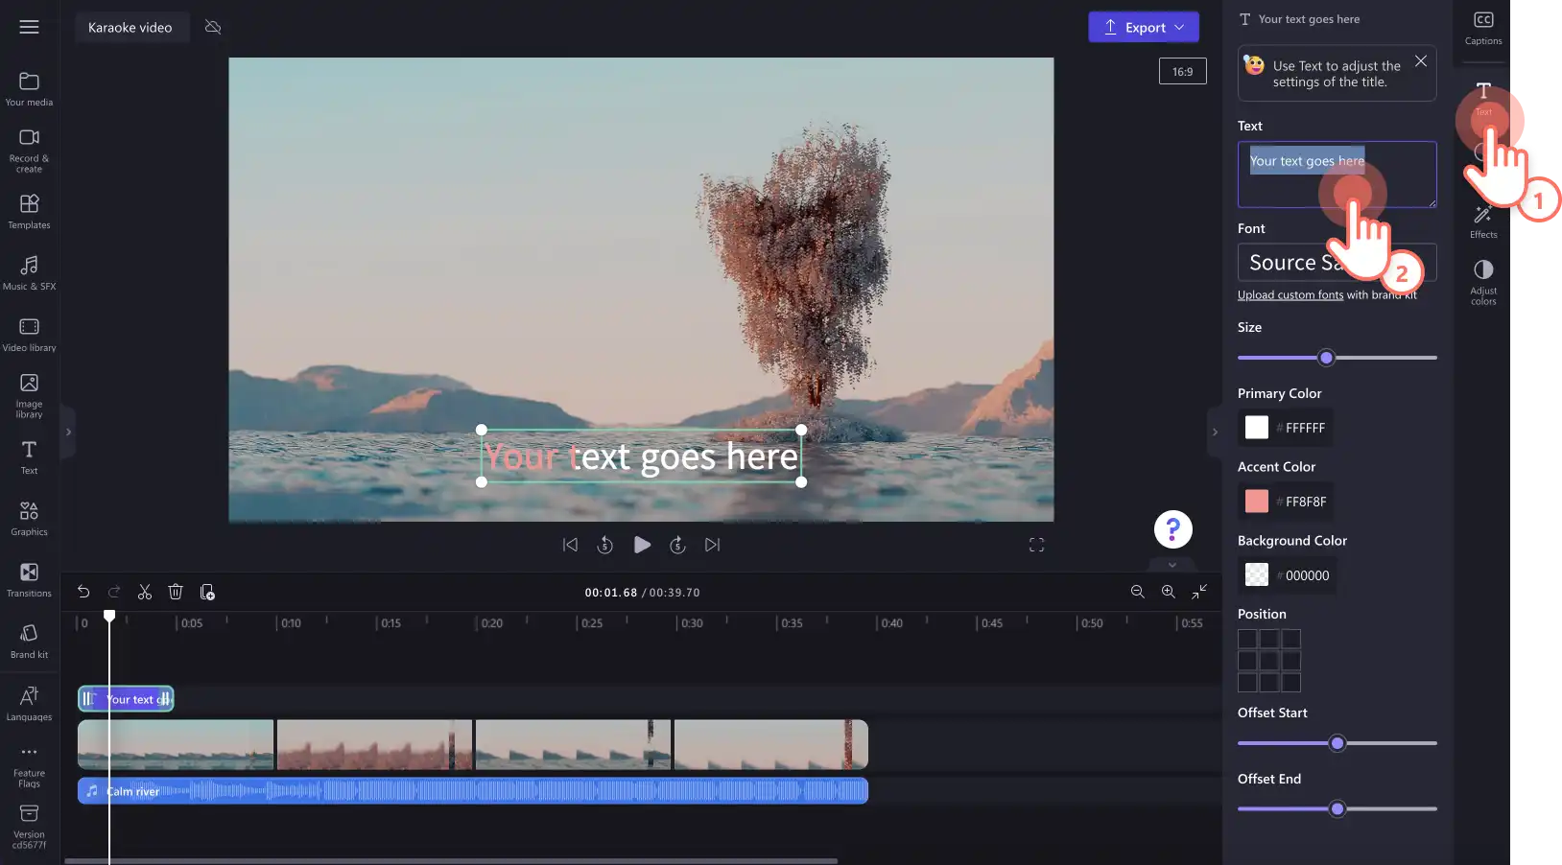Image resolution: width=1562 pixels, height=865 pixels.
Task: Click the Upload custom fonts link
Action: point(1290,295)
